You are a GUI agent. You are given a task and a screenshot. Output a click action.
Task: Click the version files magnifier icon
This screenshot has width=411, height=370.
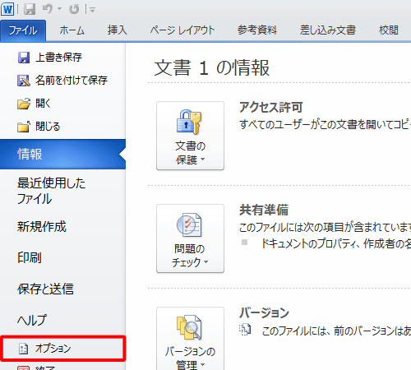tap(189, 327)
